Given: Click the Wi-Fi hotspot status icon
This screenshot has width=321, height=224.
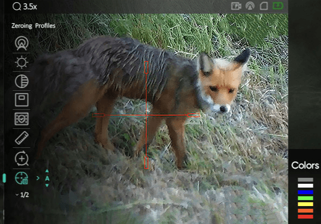Looking at the screenshot, I should 250,6.
